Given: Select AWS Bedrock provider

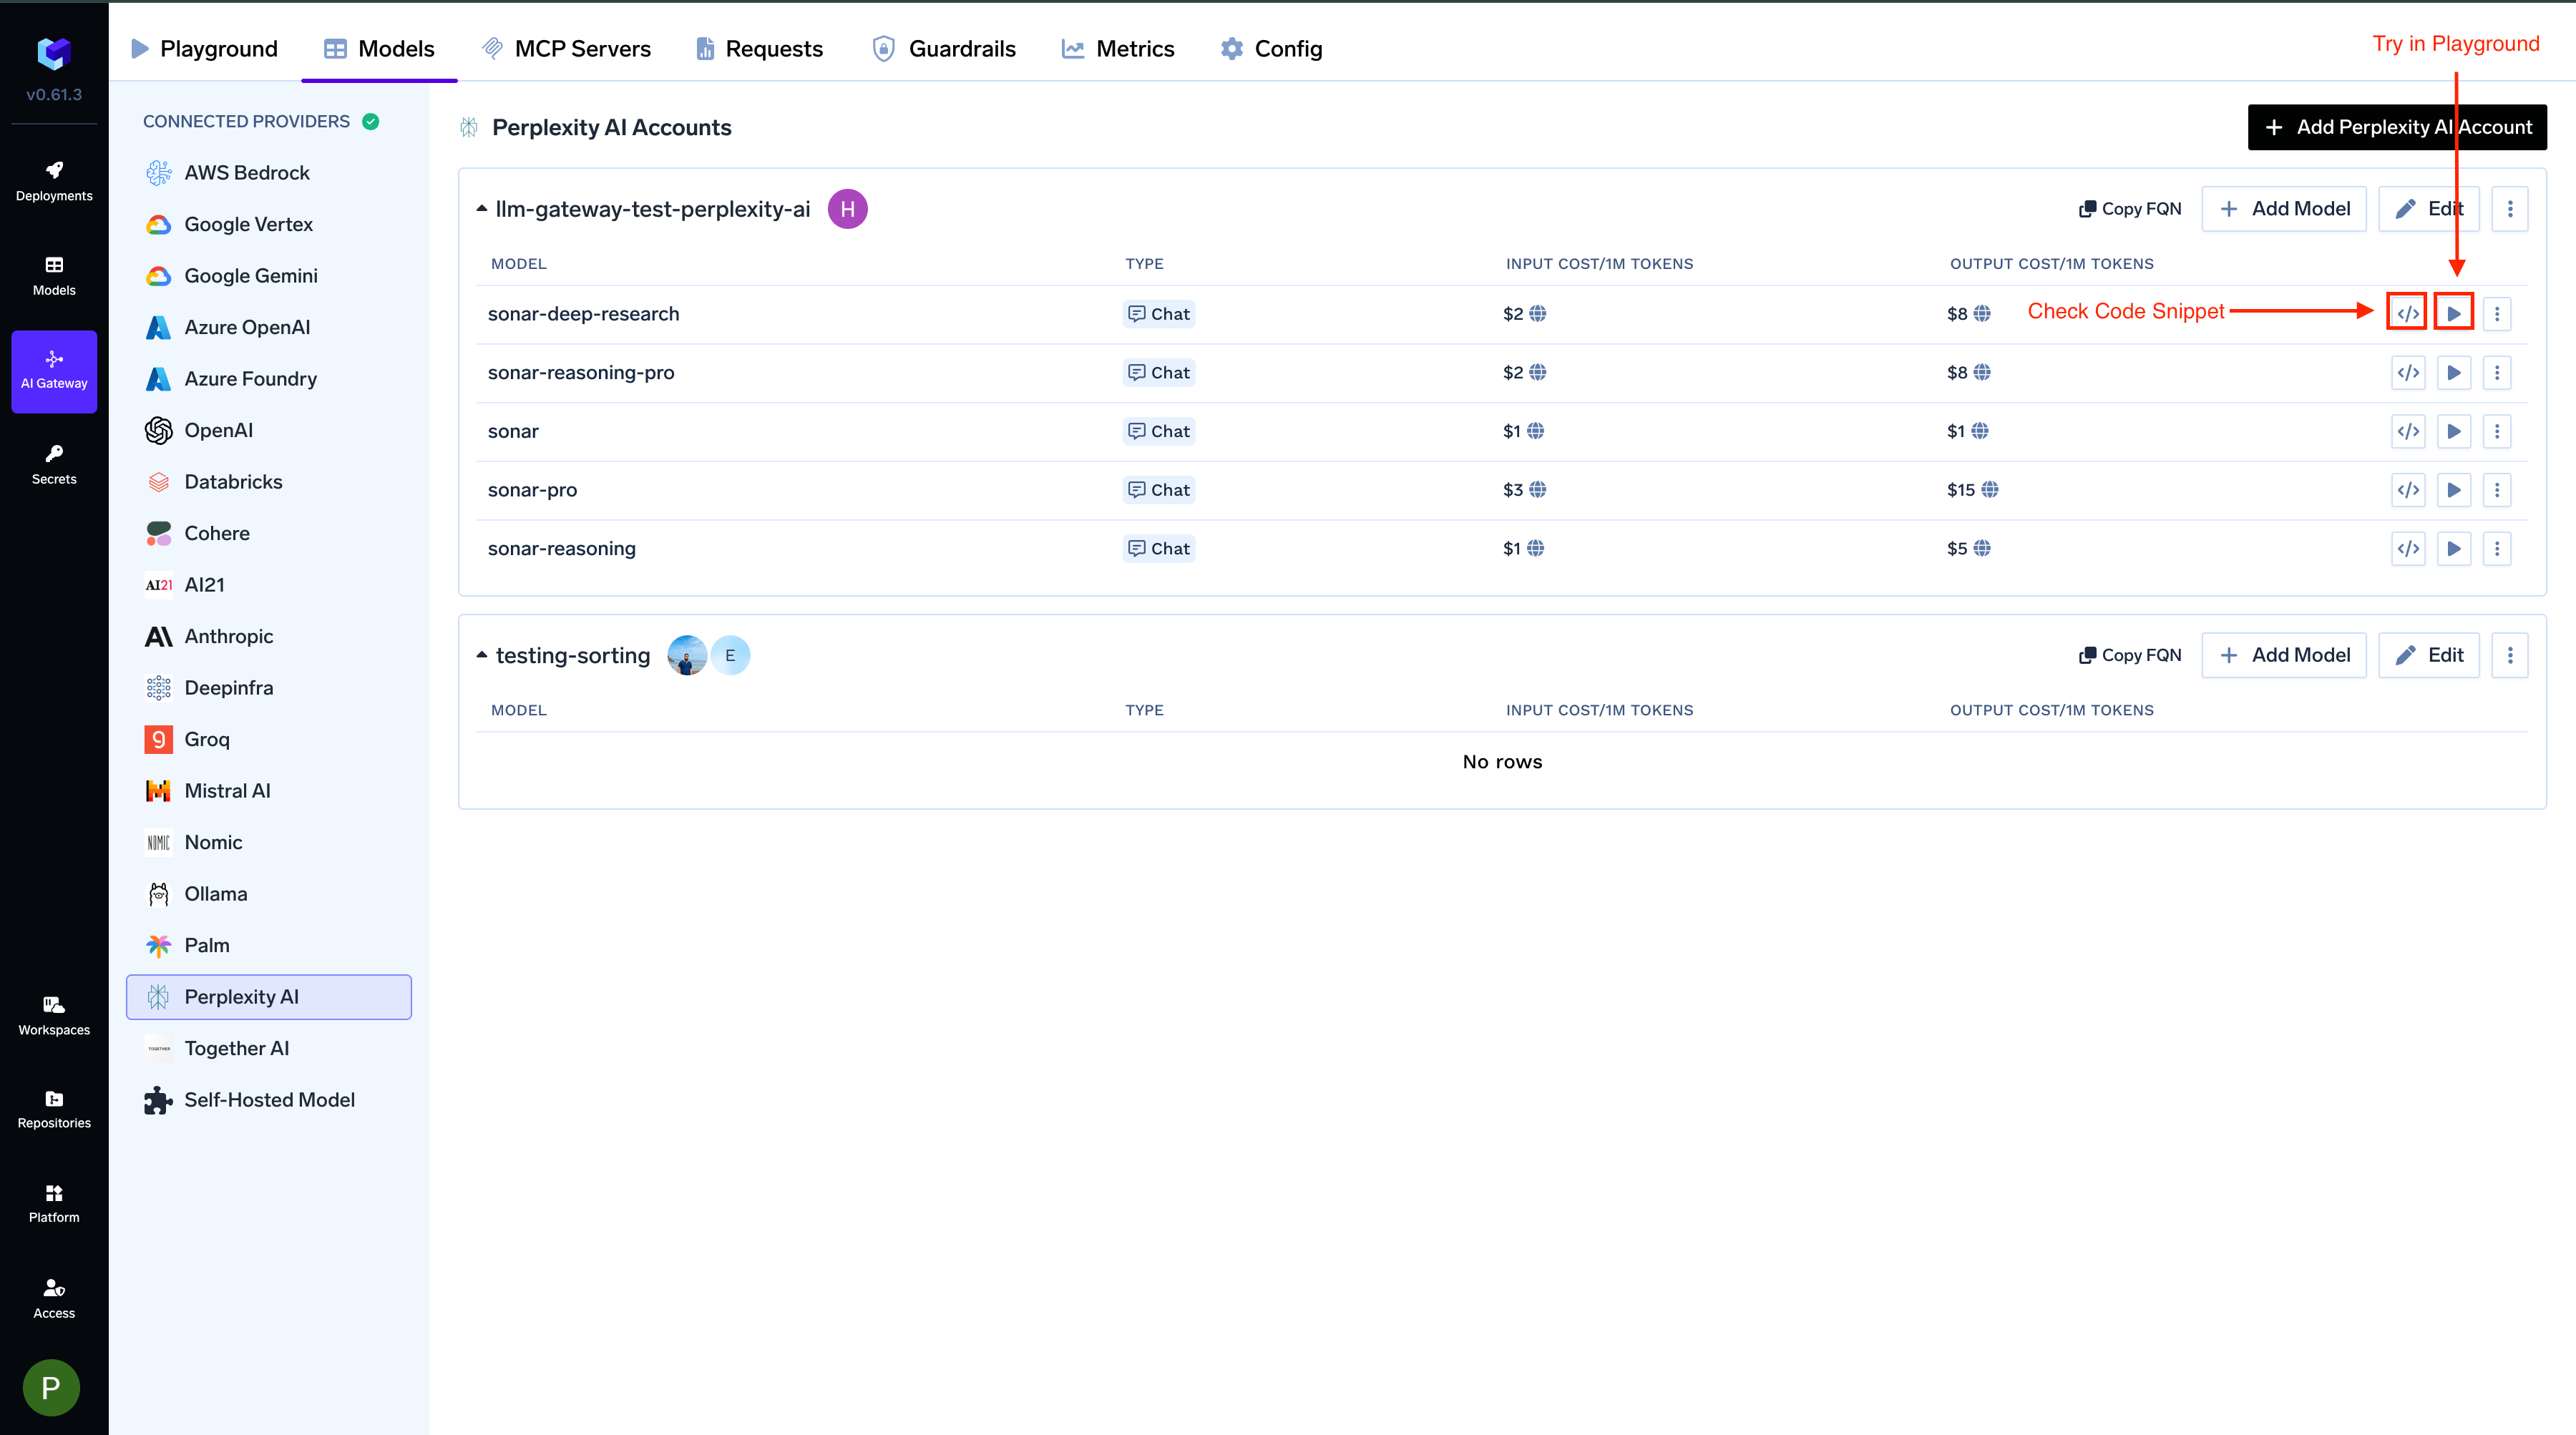Looking at the screenshot, I should 269,173.
